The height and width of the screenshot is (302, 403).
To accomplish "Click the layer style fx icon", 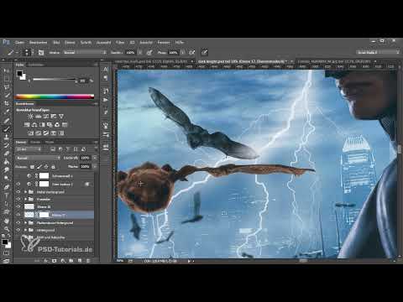I will 46,261.
